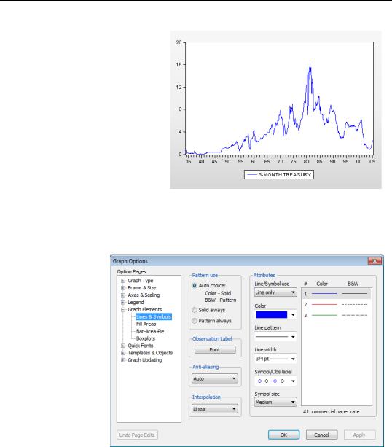Open the Boxplots page
This screenshot has width=392, height=447.
pos(146,338)
